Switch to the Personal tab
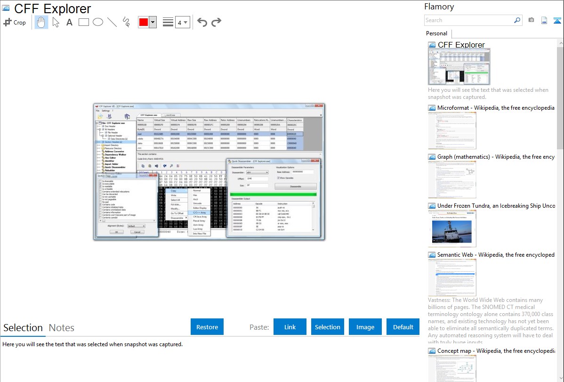Viewport: 564px width, 382px height. [436, 33]
